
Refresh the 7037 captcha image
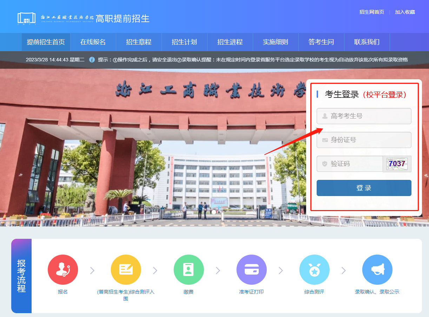[x=397, y=164]
